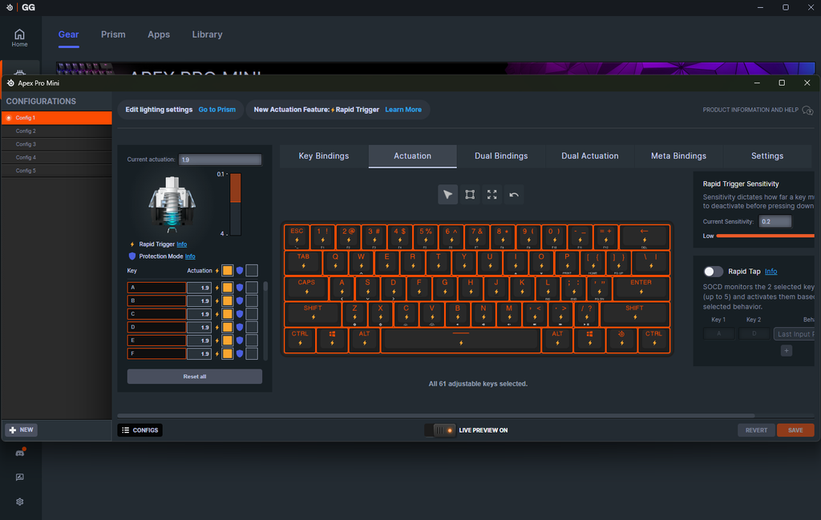
Task: Toggle the Live Preview switch
Action: [440, 430]
